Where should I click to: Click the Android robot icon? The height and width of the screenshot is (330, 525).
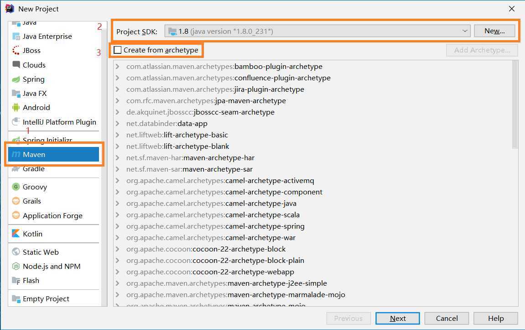pyautogui.click(x=16, y=108)
